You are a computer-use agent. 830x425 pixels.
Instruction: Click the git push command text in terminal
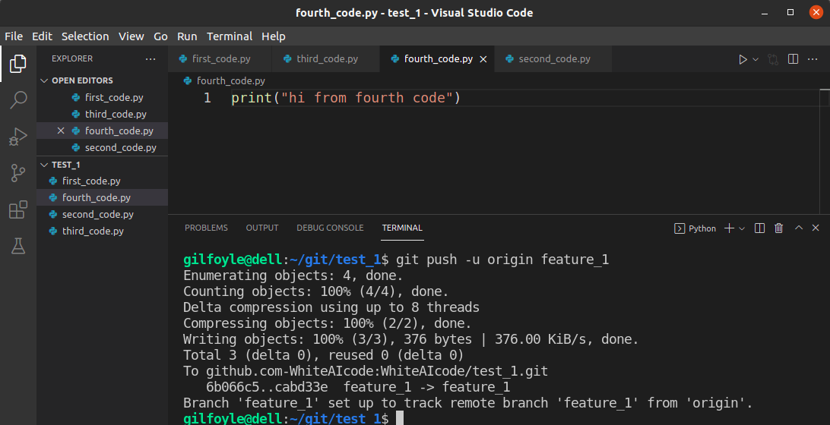pyautogui.click(x=502, y=260)
